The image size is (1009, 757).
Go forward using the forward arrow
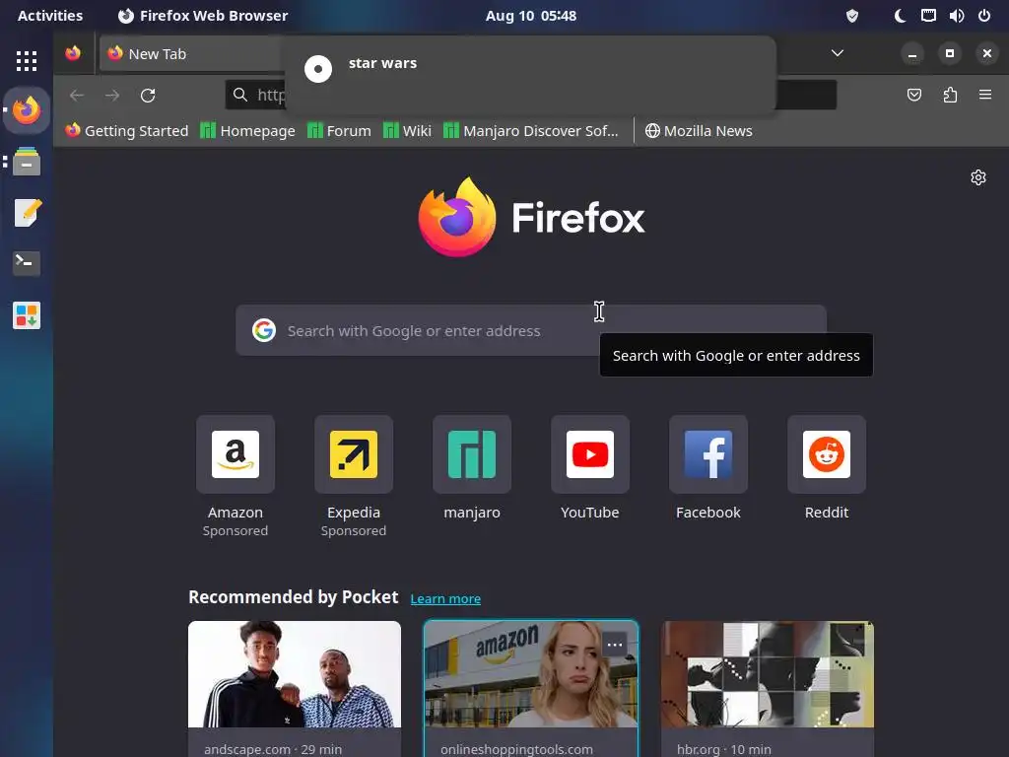112,96
